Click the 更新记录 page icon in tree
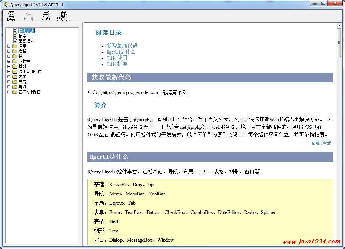 15,41
